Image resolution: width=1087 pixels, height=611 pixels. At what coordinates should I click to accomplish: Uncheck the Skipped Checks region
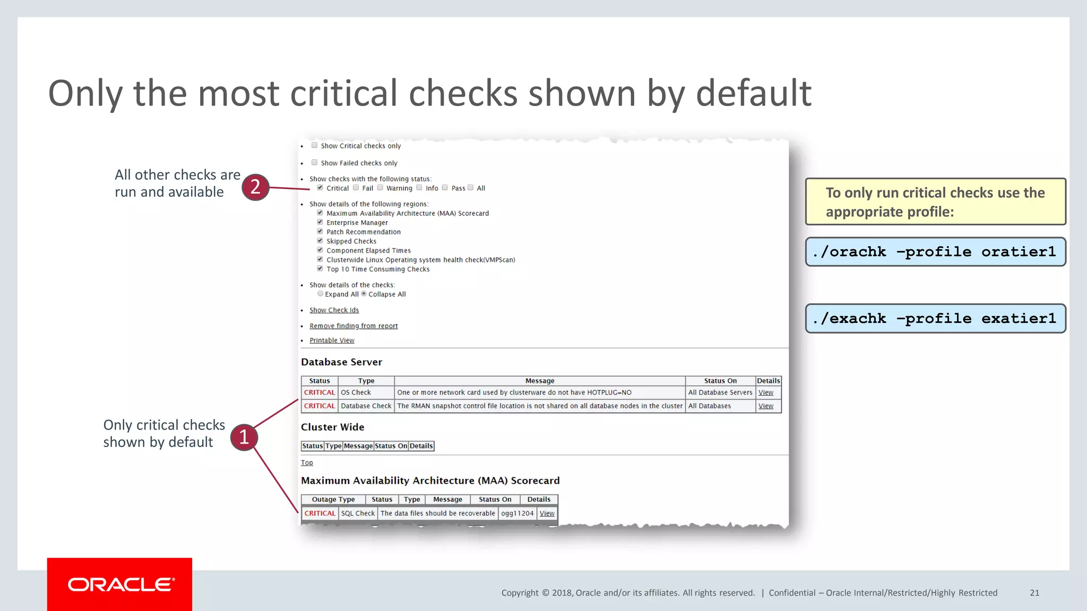pos(320,240)
